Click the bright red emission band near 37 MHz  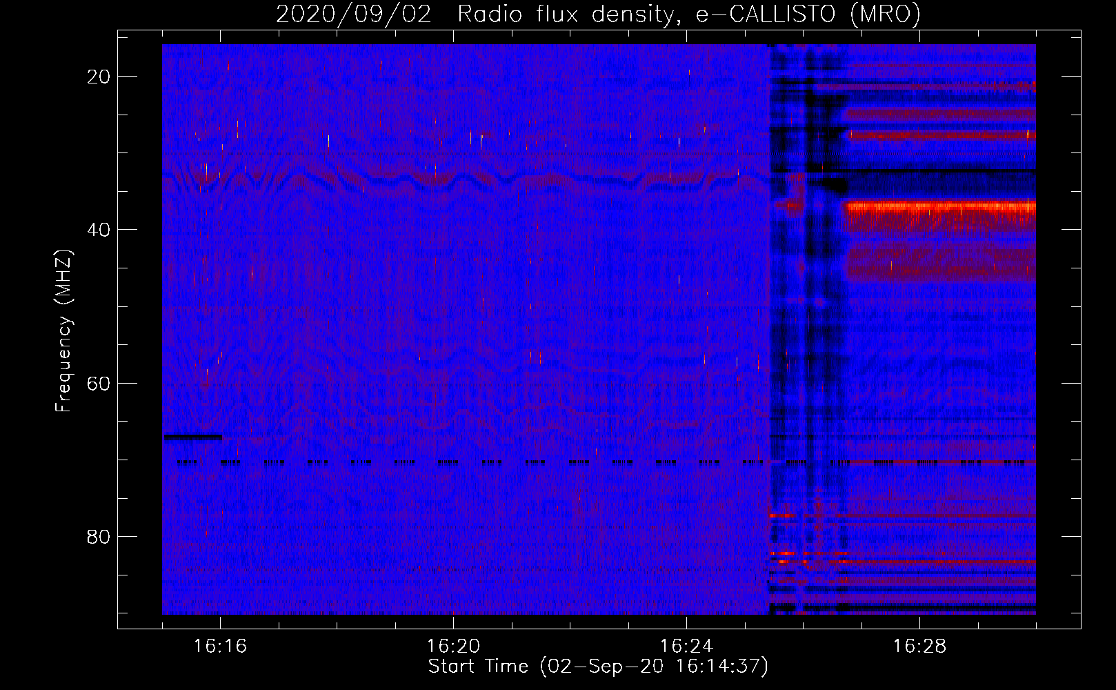click(941, 207)
